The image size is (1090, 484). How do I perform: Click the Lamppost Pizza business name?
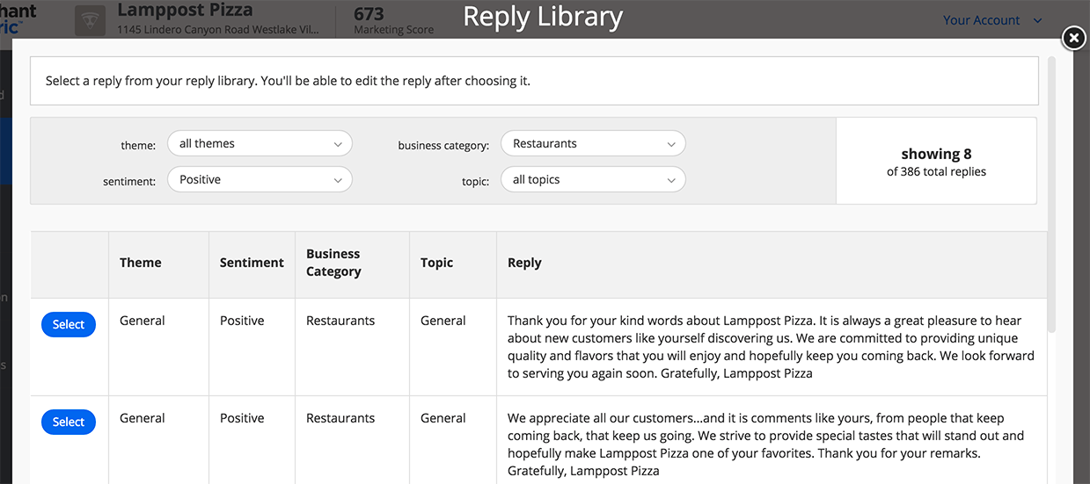185,11
